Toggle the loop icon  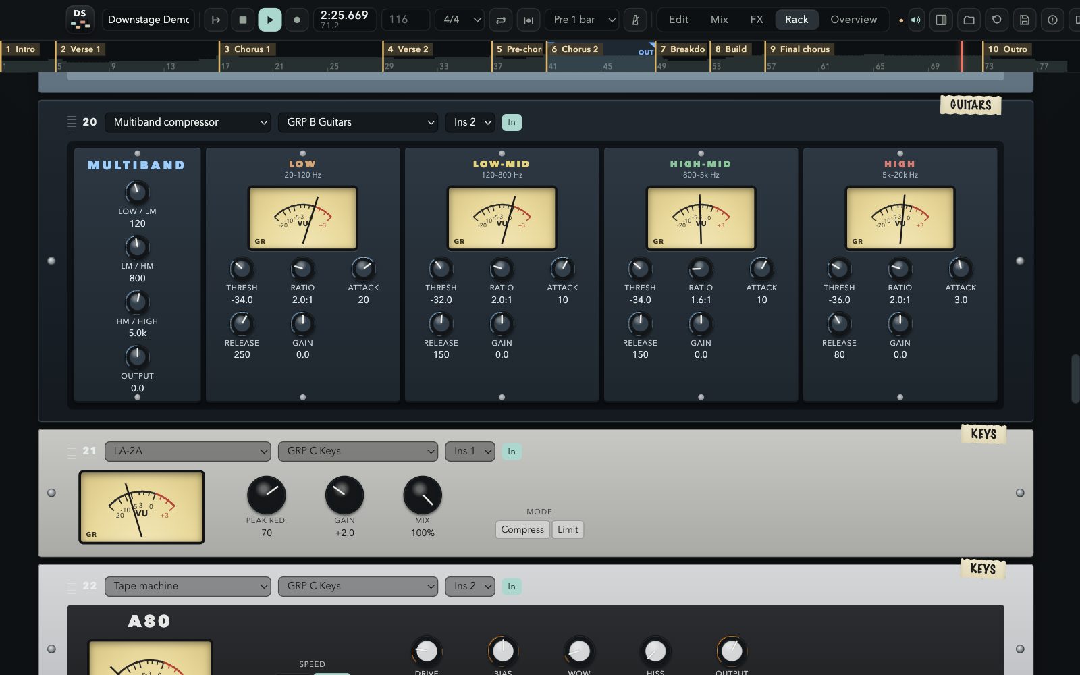point(501,20)
